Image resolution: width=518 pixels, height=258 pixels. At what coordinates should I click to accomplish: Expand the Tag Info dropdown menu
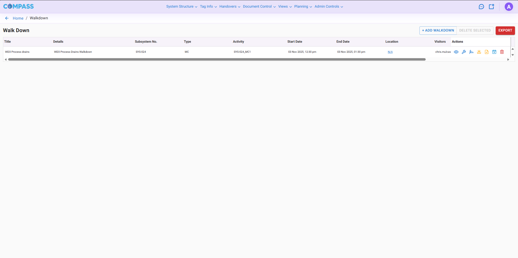[208, 7]
